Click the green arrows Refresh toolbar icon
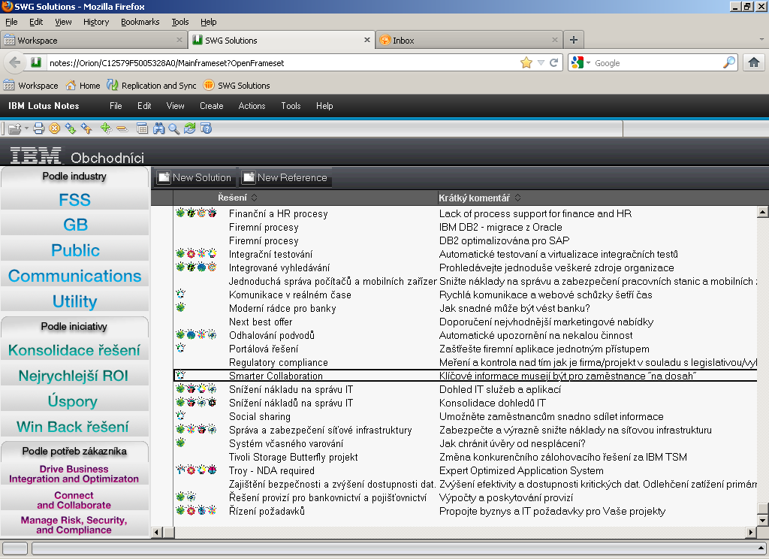The image size is (769, 559). pyautogui.click(x=189, y=128)
